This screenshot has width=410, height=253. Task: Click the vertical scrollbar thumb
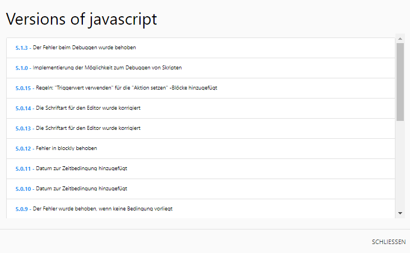[400, 81]
